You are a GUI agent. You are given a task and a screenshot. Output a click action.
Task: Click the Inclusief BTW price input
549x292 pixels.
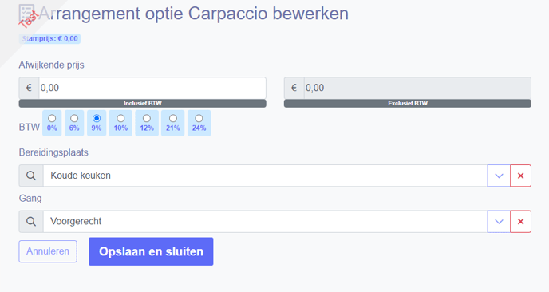pyautogui.click(x=152, y=88)
